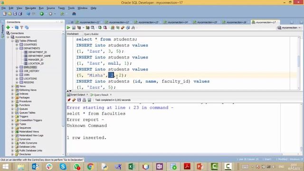
Task: Open the Tools menu
Action: coord(71,8)
